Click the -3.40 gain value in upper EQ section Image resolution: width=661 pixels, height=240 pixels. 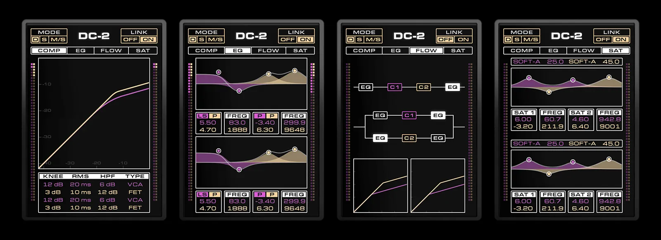tap(265, 123)
